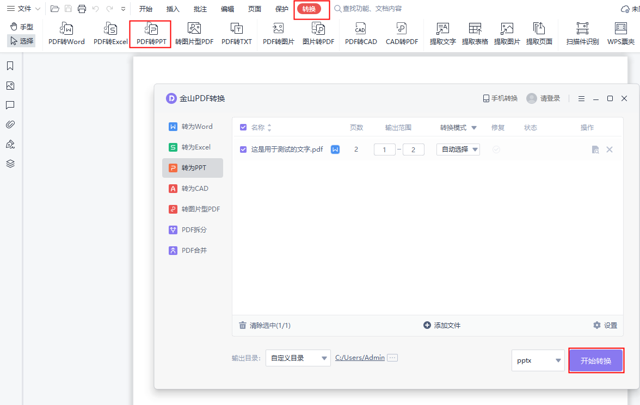Screen dimensions: 640x405
Task: Open the 图片转PDF tool
Action: [x=318, y=34]
